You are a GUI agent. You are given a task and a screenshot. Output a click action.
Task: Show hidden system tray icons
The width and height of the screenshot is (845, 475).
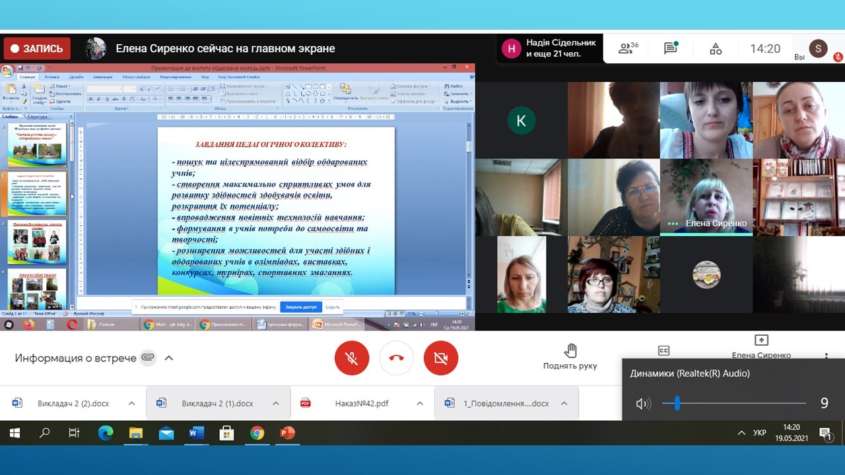pos(741,433)
